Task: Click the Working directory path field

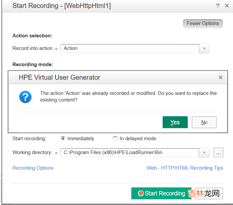Action: point(130,152)
